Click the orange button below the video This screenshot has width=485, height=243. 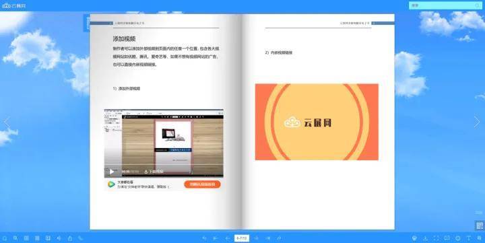point(202,184)
